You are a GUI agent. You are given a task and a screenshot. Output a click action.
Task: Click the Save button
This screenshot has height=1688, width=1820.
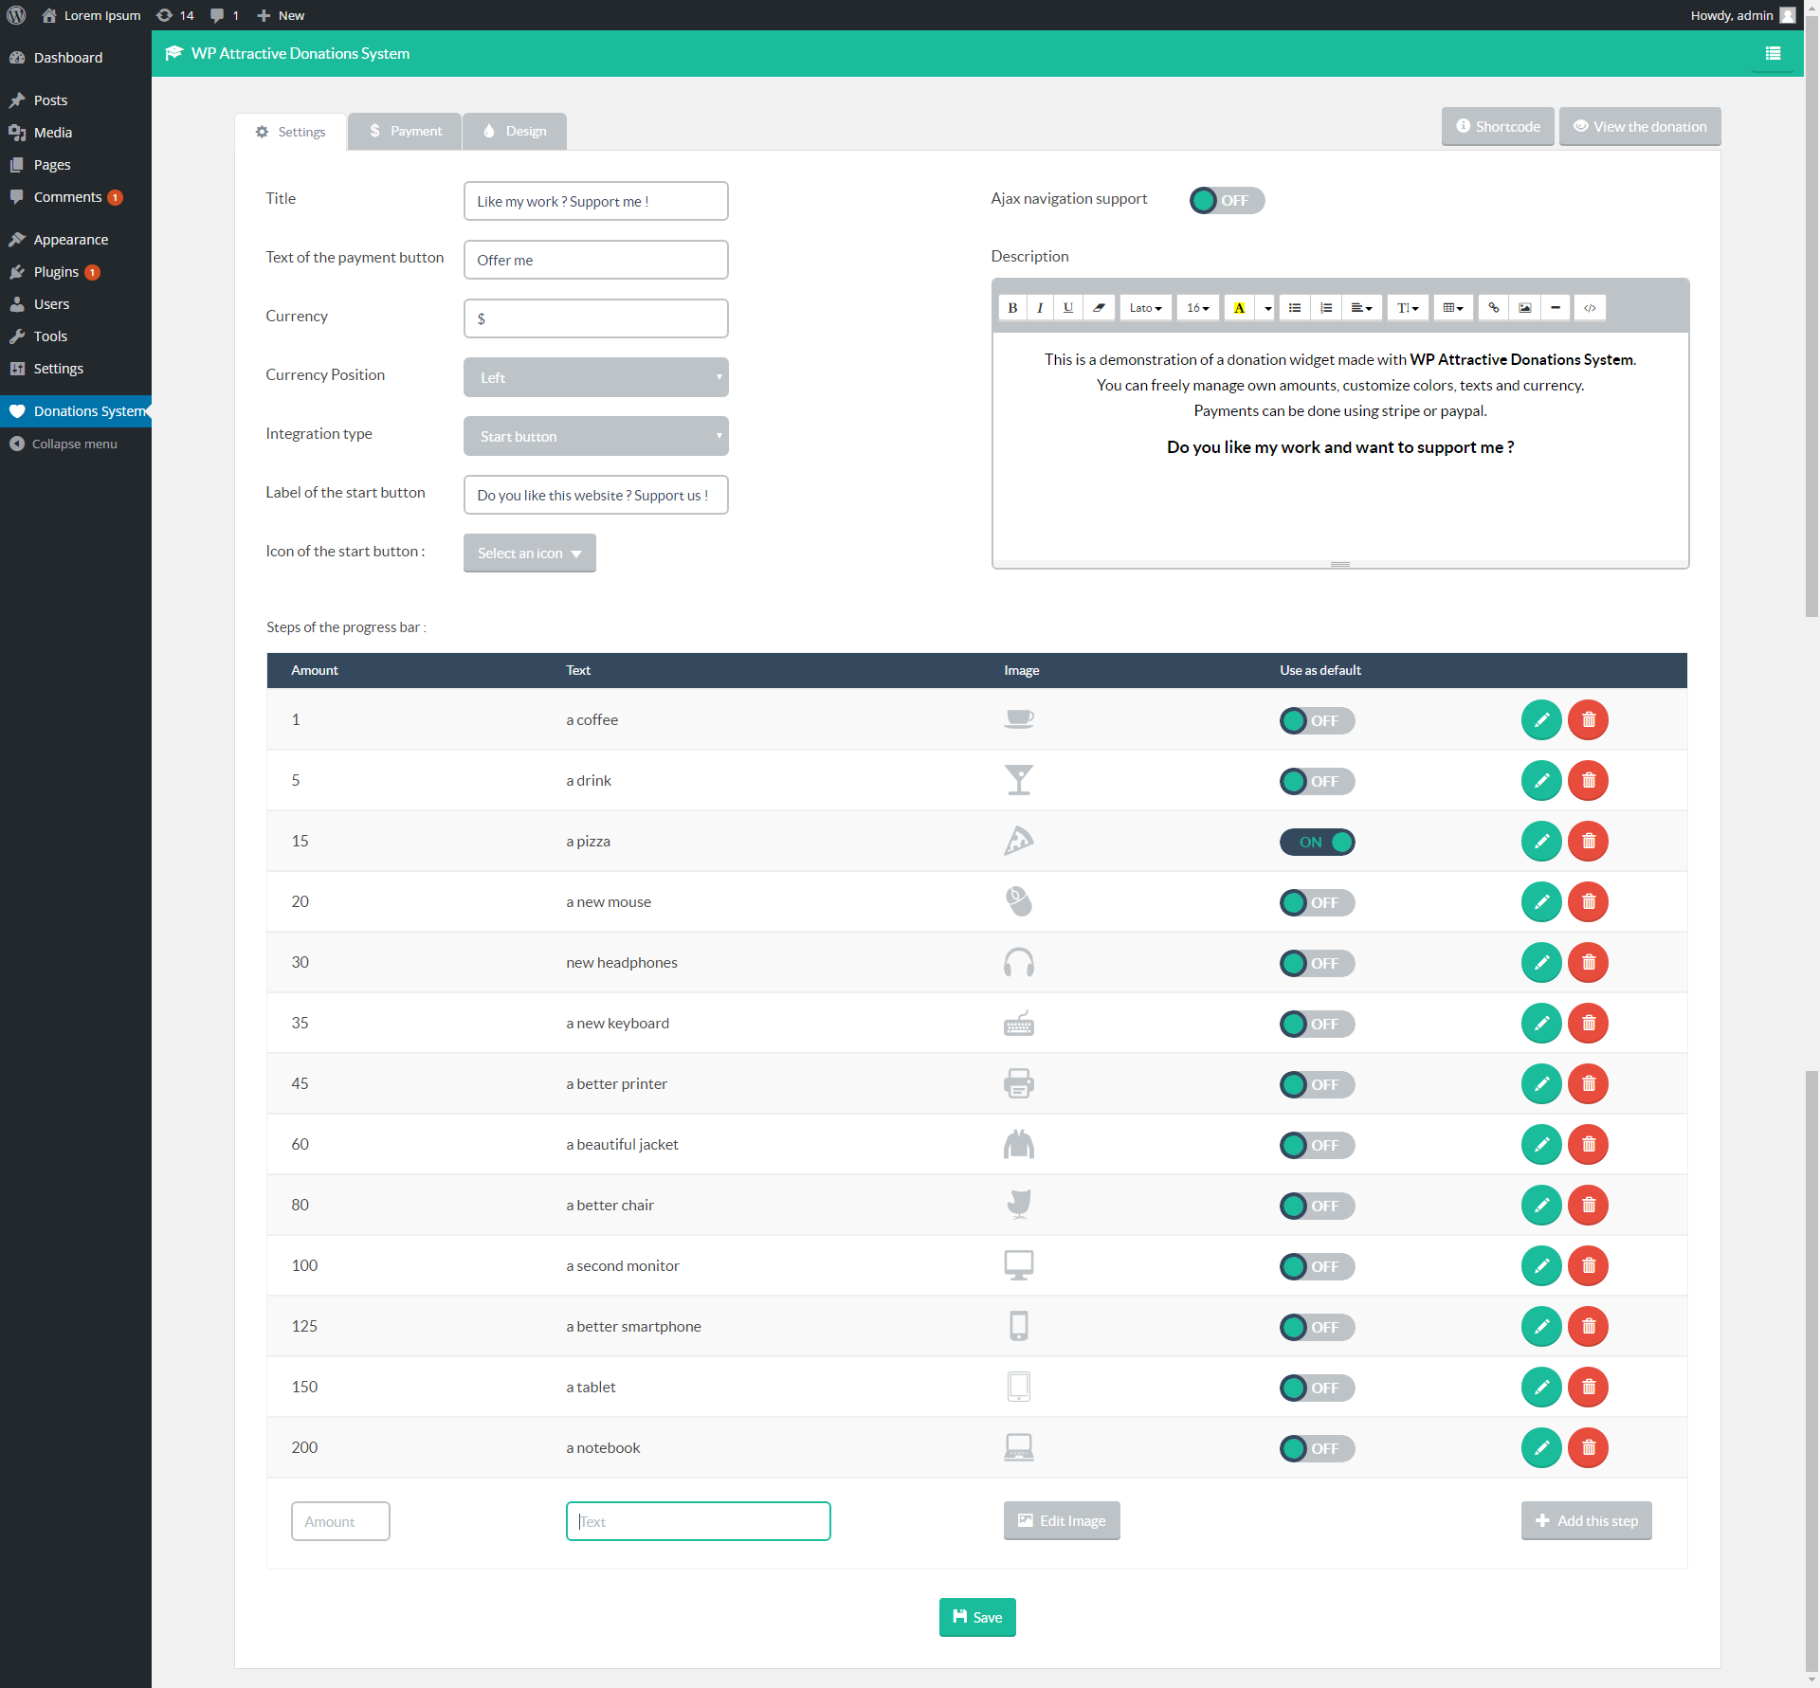(x=977, y=1618)
